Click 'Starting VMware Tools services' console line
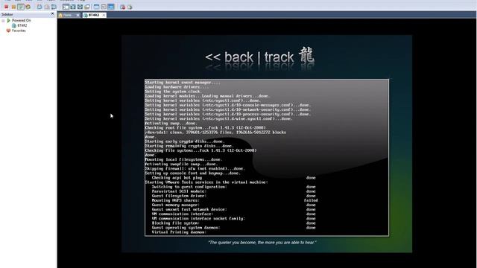Image resolution: width=477 pixels, height=268 pixels. click(x=206, y=182)
